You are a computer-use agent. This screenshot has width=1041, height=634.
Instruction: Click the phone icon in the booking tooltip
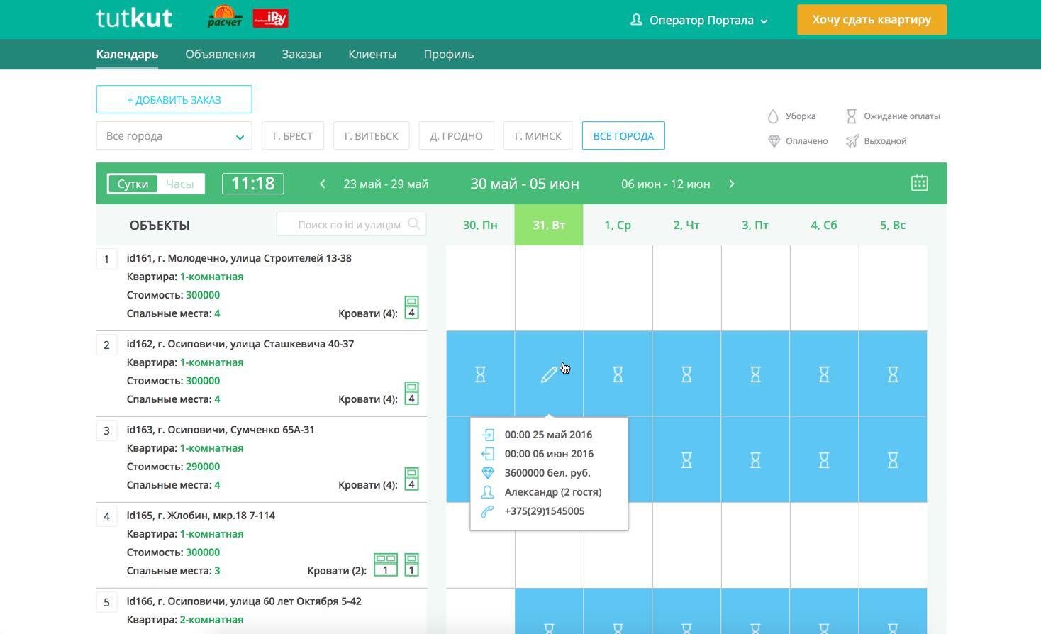(x=488, y=511)
